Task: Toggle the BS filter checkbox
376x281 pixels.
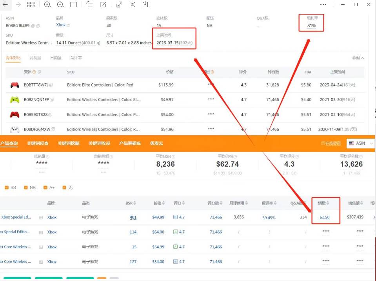Action: point(7,187)
